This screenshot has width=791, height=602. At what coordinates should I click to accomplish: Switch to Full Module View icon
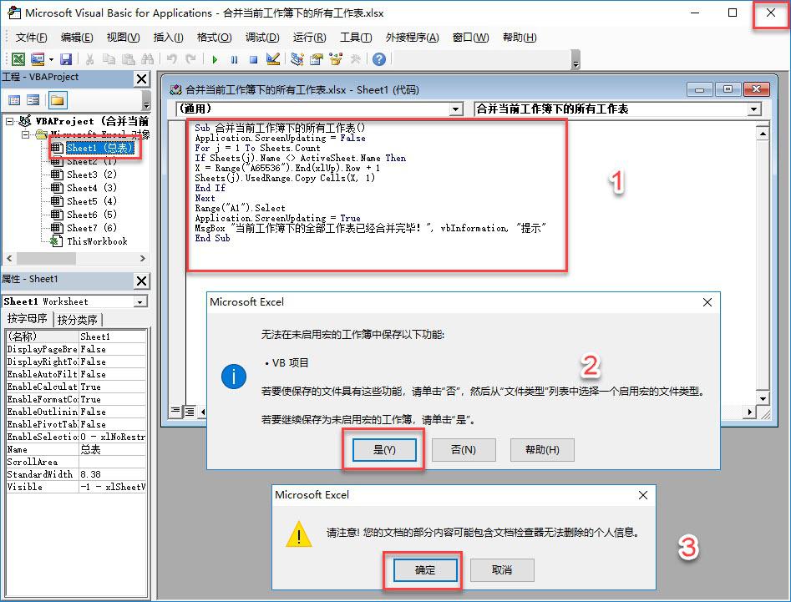click(189, 412)
